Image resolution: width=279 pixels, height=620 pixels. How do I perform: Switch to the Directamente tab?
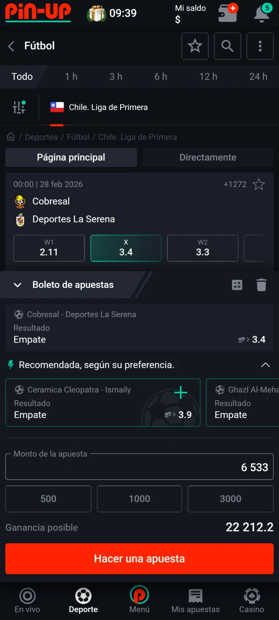coord(208,157)
